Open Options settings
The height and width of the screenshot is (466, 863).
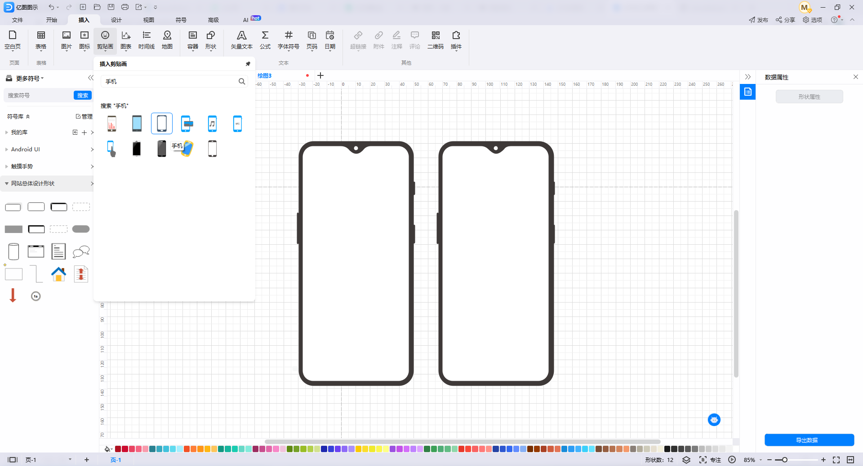[812, 20]
